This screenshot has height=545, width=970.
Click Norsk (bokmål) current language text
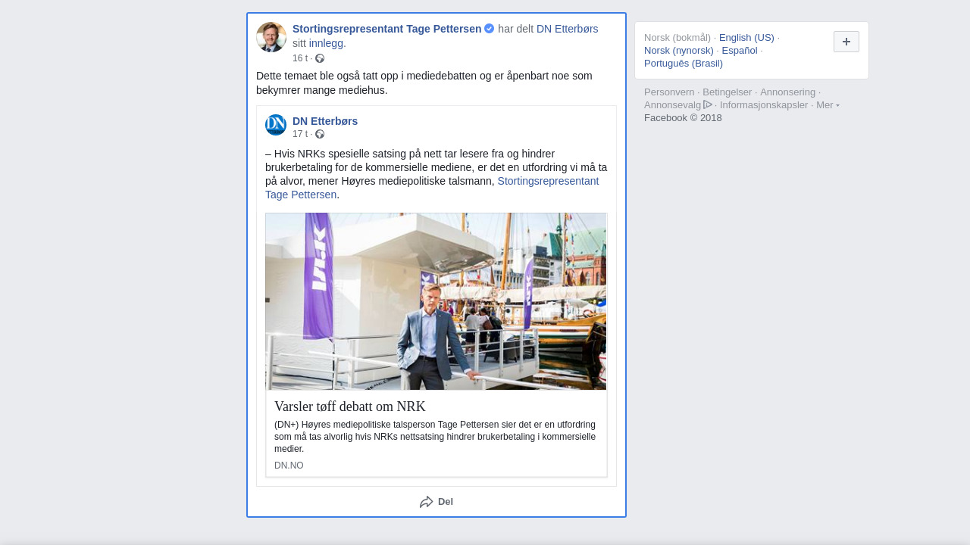677,38
